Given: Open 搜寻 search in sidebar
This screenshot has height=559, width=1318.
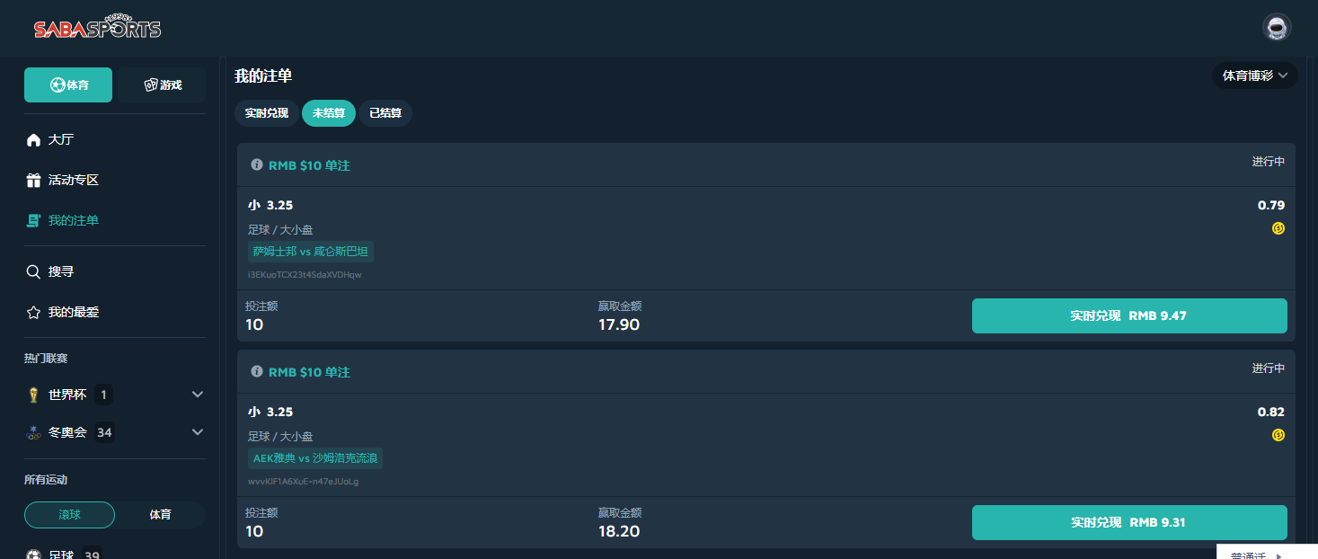Looking at the screenshot, I should (61, 271).
